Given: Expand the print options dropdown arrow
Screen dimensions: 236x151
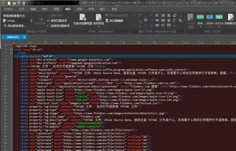Looking at the screenshot, I should [27, 3].
